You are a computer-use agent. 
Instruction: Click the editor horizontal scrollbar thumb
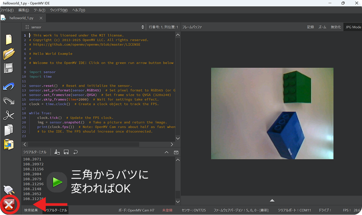coord(83,144)
